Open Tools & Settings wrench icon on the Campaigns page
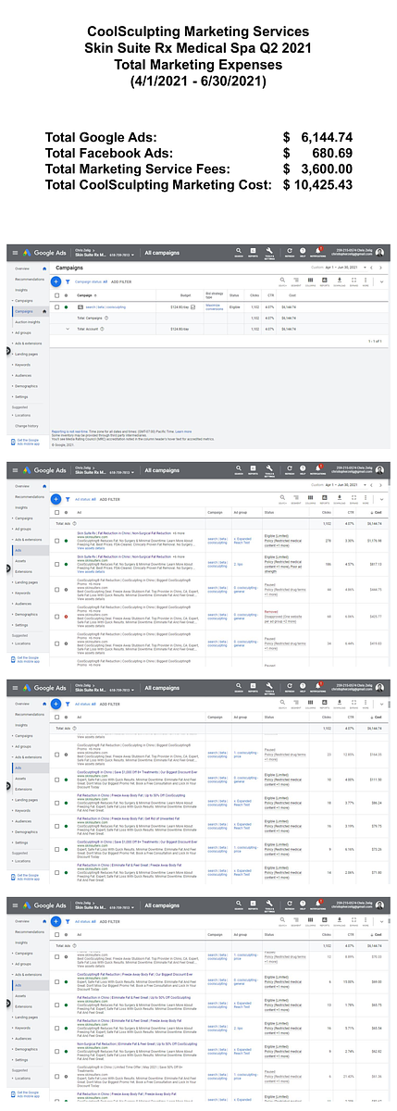 pyautogui.click(x=269, y=252)
